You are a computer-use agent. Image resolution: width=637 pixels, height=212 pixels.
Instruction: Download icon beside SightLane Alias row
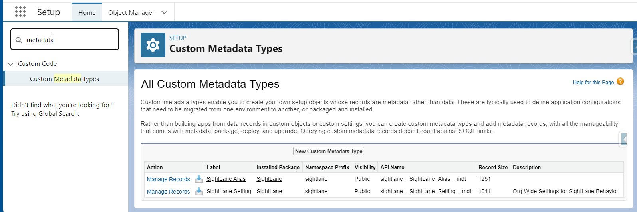199,179
